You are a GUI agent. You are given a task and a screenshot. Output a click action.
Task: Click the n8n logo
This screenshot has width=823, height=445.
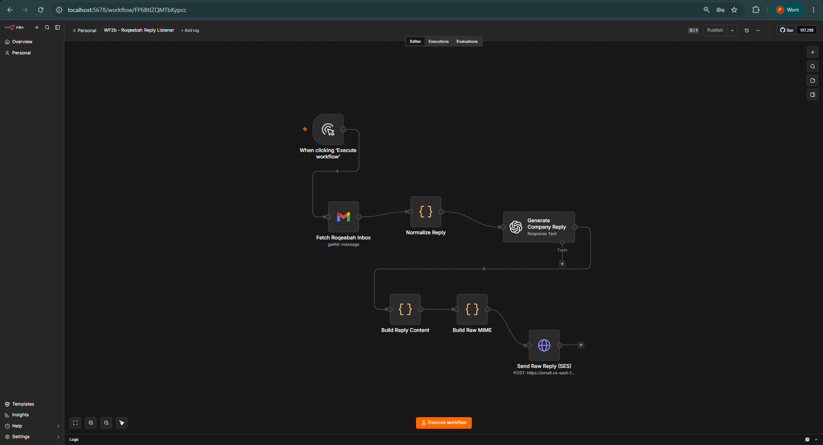(x=14, y=27)
